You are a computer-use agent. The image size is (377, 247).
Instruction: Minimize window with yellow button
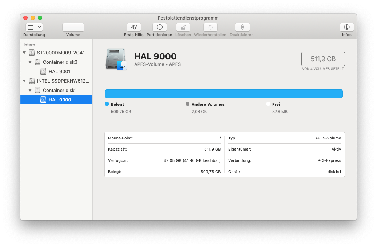click(x=33, y=18)
